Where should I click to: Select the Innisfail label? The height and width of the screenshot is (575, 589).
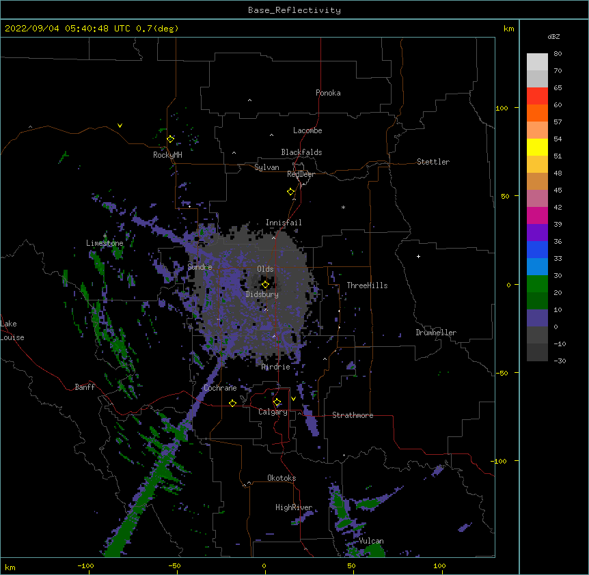coord(284,223)
